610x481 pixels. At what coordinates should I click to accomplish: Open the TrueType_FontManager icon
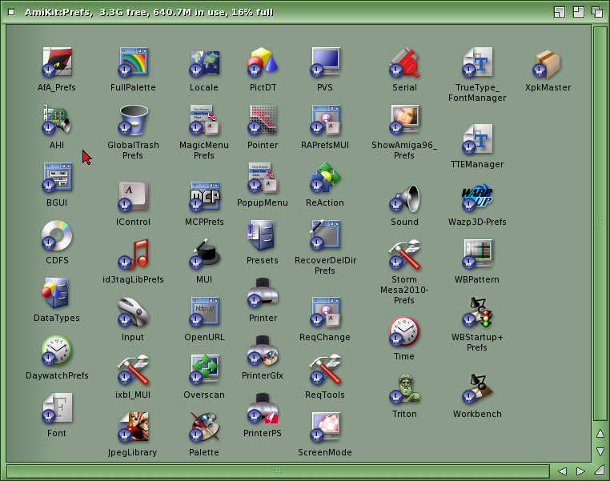point(477,62)
